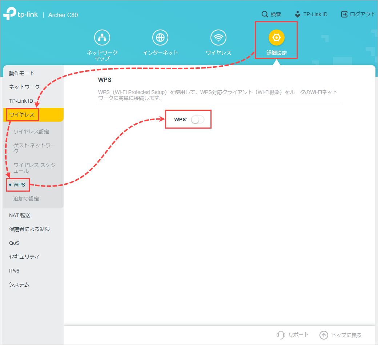
Task: Click the ログアウト logout icon
Action: 344,14
